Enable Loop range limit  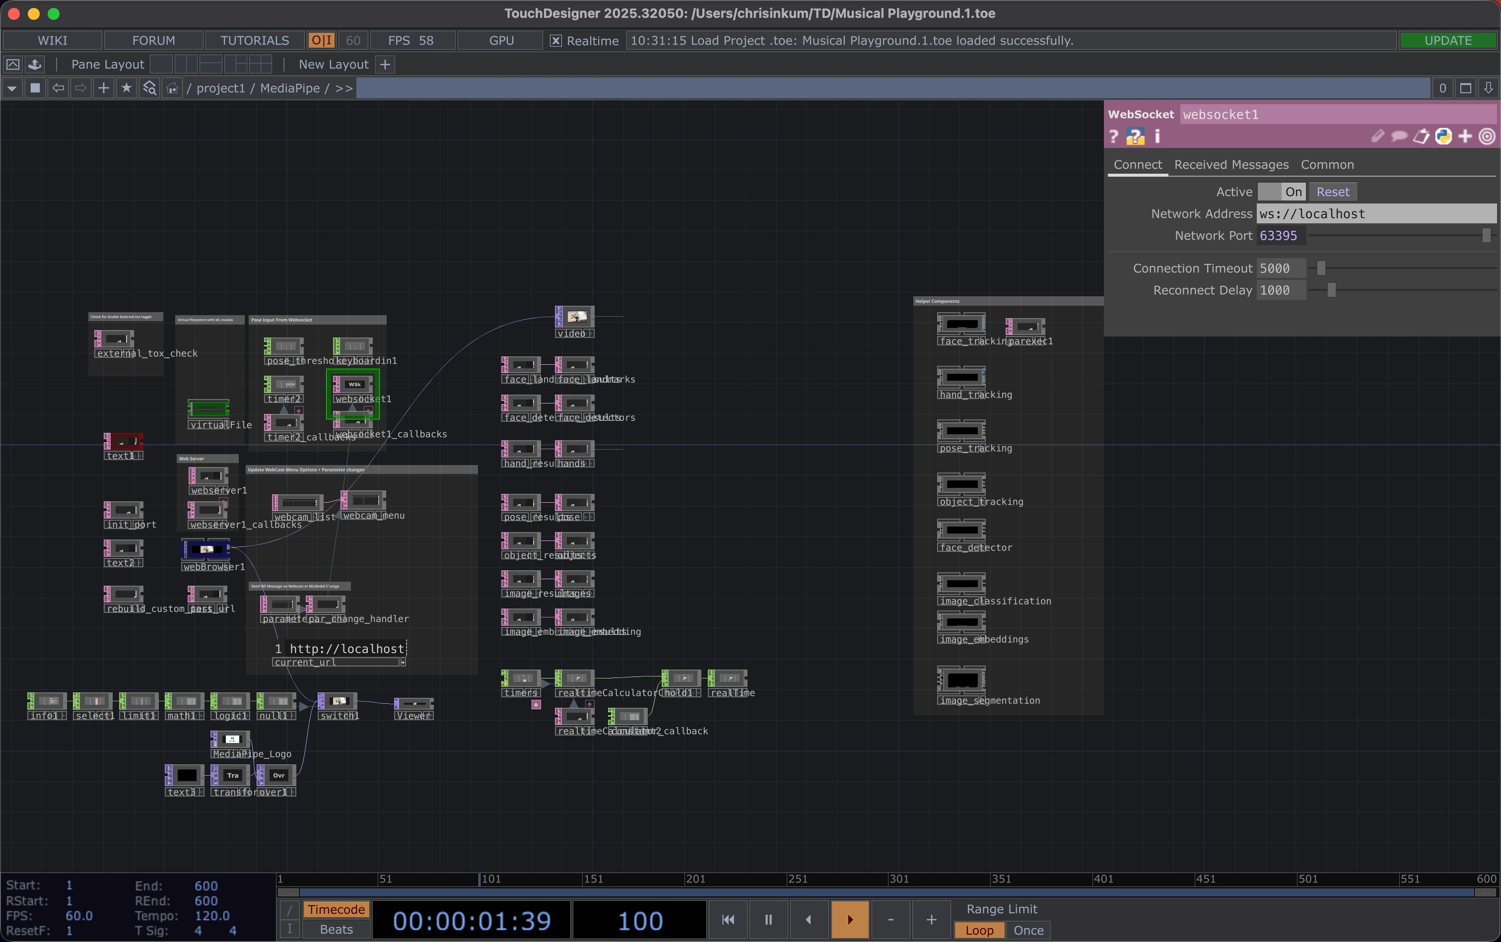[979, 930]
